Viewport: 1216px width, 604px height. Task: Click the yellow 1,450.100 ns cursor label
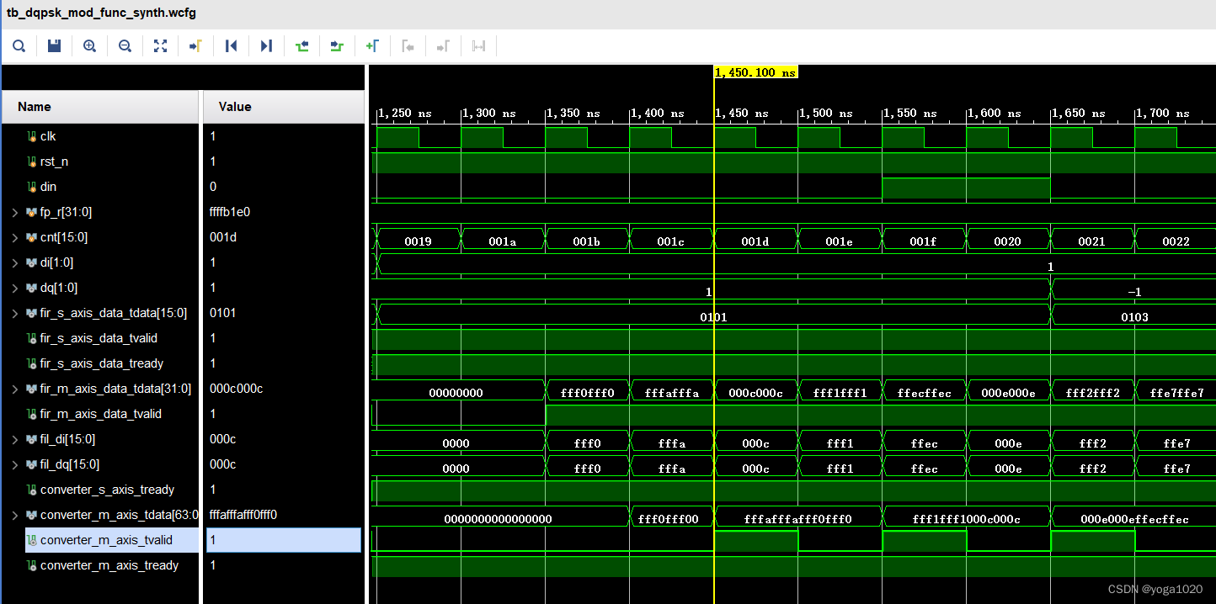point(755,72)
